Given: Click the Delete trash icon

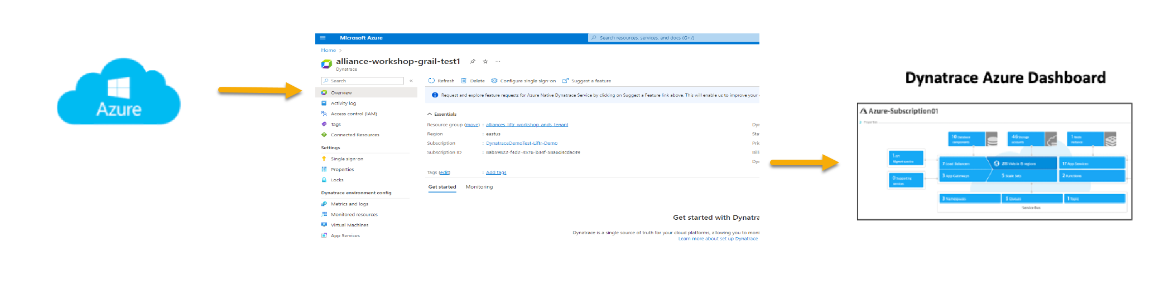Looking at the screenshot, I should (464, 81).
